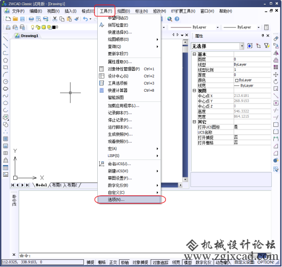This screenshot has width=282, height=267.
Task: Click the Open folder icon
Action: pyautogui.click(x=15, y=19)
